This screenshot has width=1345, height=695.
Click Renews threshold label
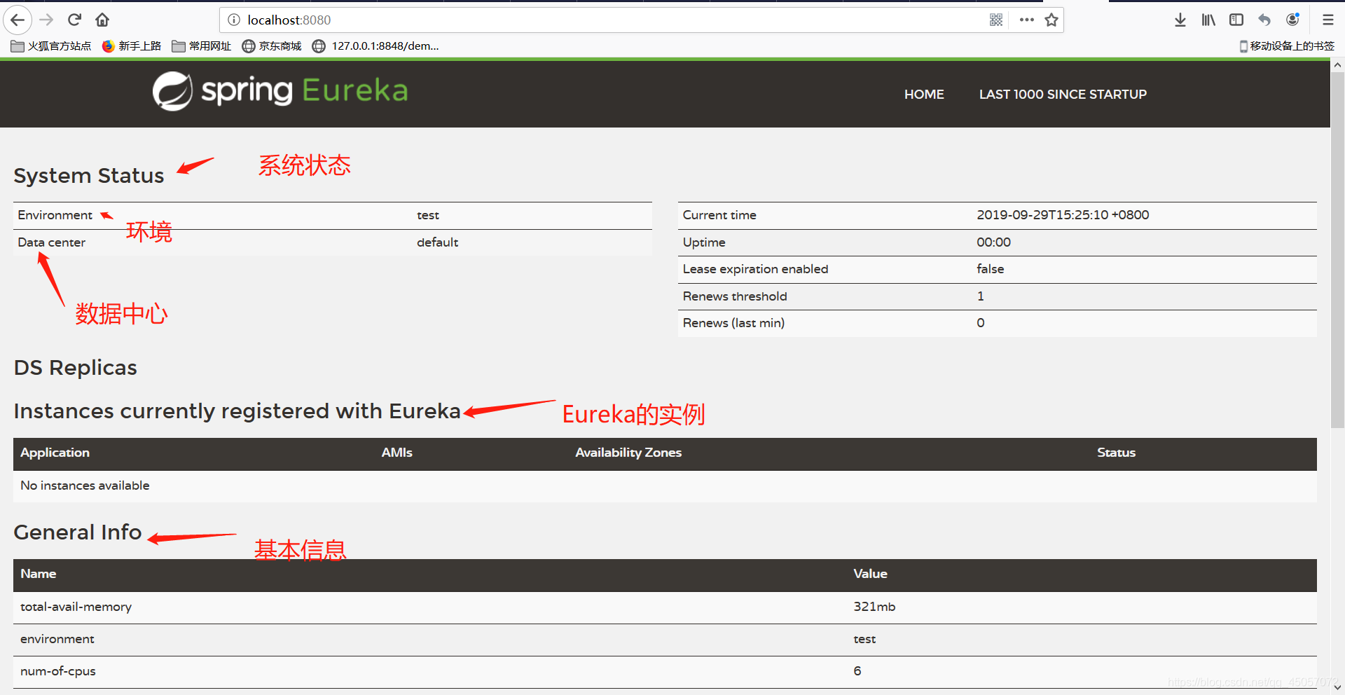[x=735, y=296]
